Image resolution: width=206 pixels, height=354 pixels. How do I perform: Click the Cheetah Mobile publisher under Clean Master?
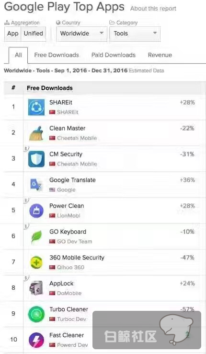point(77,138)
